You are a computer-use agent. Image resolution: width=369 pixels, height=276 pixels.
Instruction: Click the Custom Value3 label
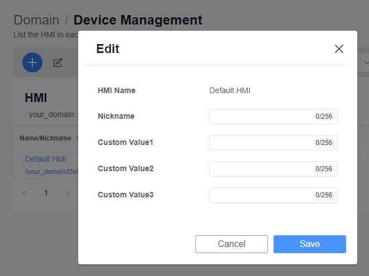126,195
